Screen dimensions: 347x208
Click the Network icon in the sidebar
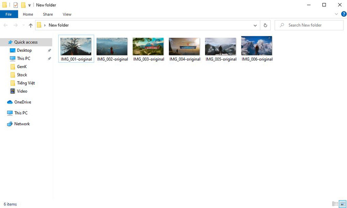[10, 124]
